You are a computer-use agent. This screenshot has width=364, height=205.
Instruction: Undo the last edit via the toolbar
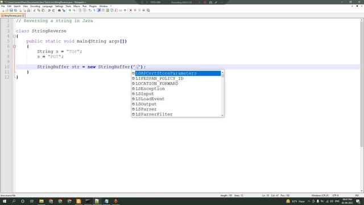click(49, 10)
